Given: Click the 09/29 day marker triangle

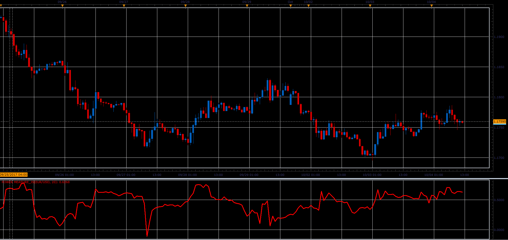Looking at the screenshot, I should pos(247,6).
